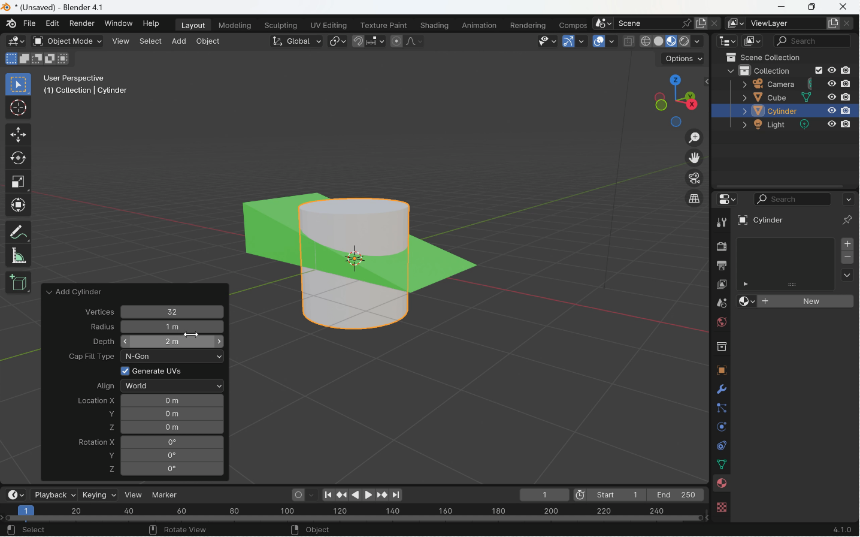Switch to the Shading workspace tab

pos(434,25)
